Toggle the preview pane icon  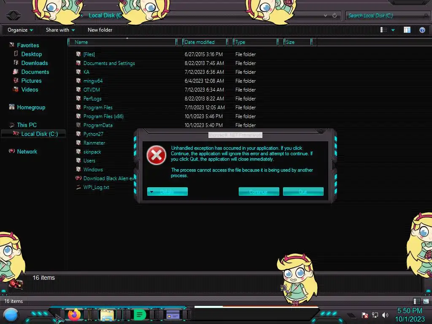407,30
